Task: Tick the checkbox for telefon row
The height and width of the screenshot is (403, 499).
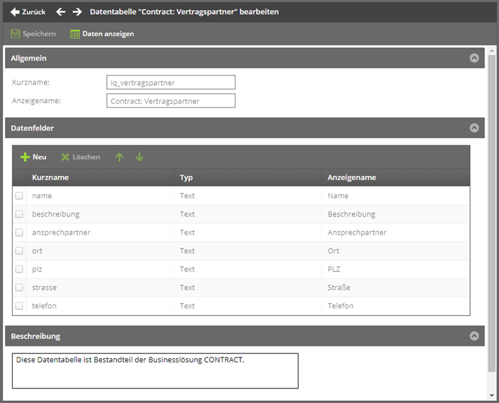Action: pyautogui.click(x=19, y=306)
